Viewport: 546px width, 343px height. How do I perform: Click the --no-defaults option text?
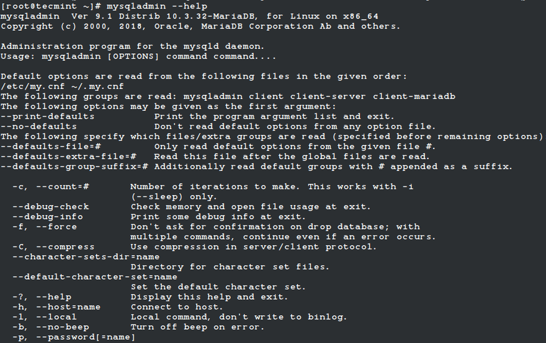(39, 126)
